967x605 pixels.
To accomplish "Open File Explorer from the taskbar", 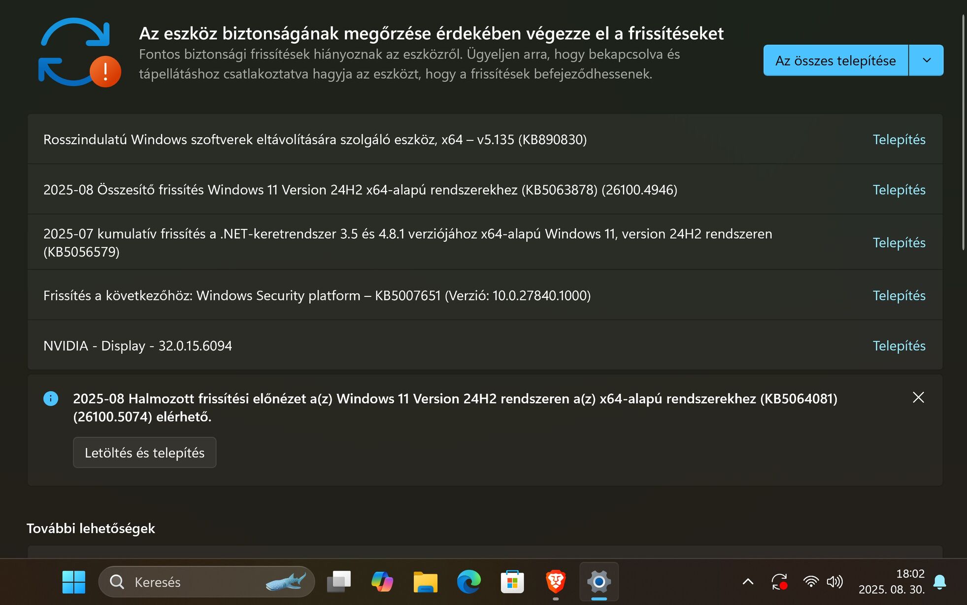I will click(x=425, y=582).
